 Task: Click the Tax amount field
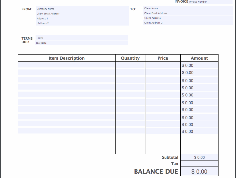click(x=199, y=163)
